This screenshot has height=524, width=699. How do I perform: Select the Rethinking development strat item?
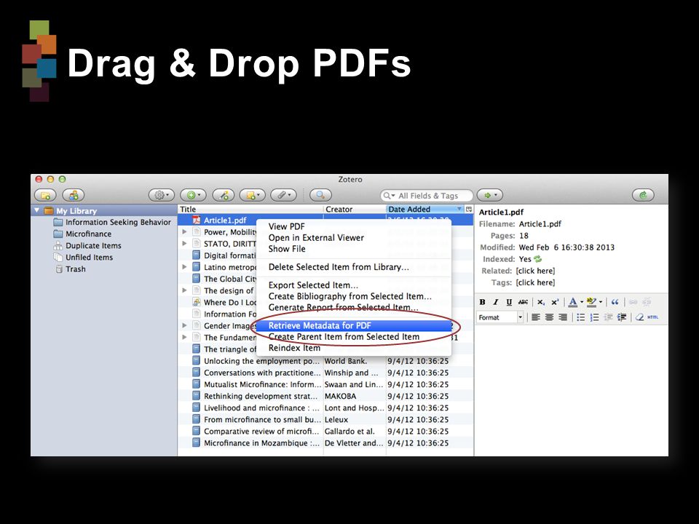[325, 396]
